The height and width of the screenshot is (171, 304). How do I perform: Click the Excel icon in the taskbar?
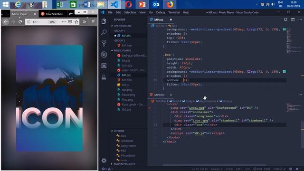point(59,4)
